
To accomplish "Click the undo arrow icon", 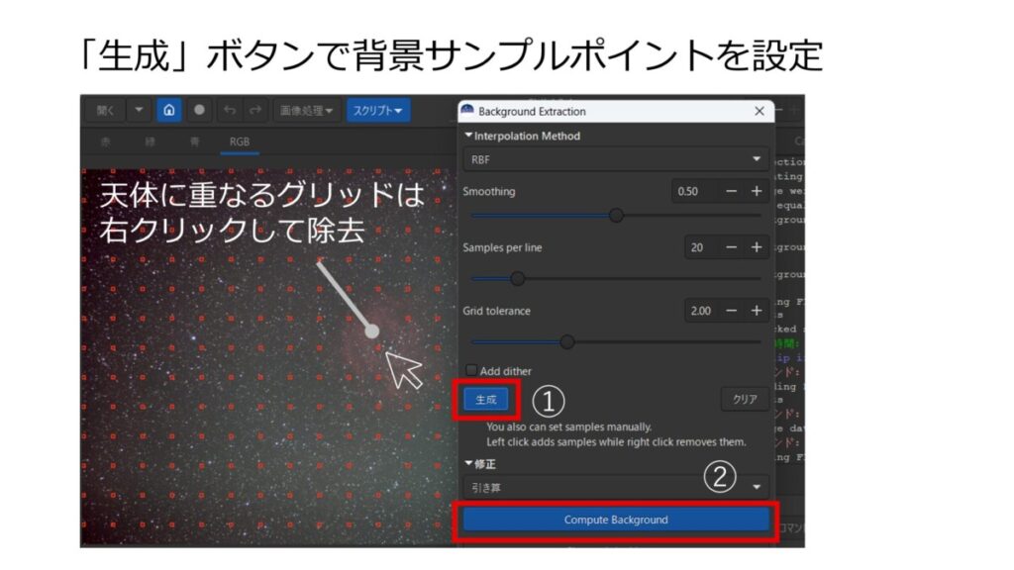I will [x=230, y=110].
